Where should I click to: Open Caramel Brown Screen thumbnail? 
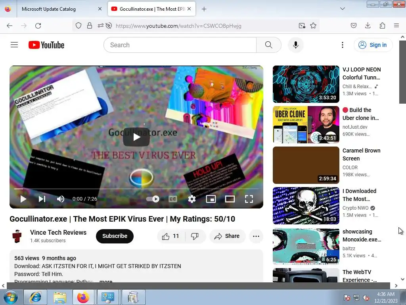tap(306, 165)
